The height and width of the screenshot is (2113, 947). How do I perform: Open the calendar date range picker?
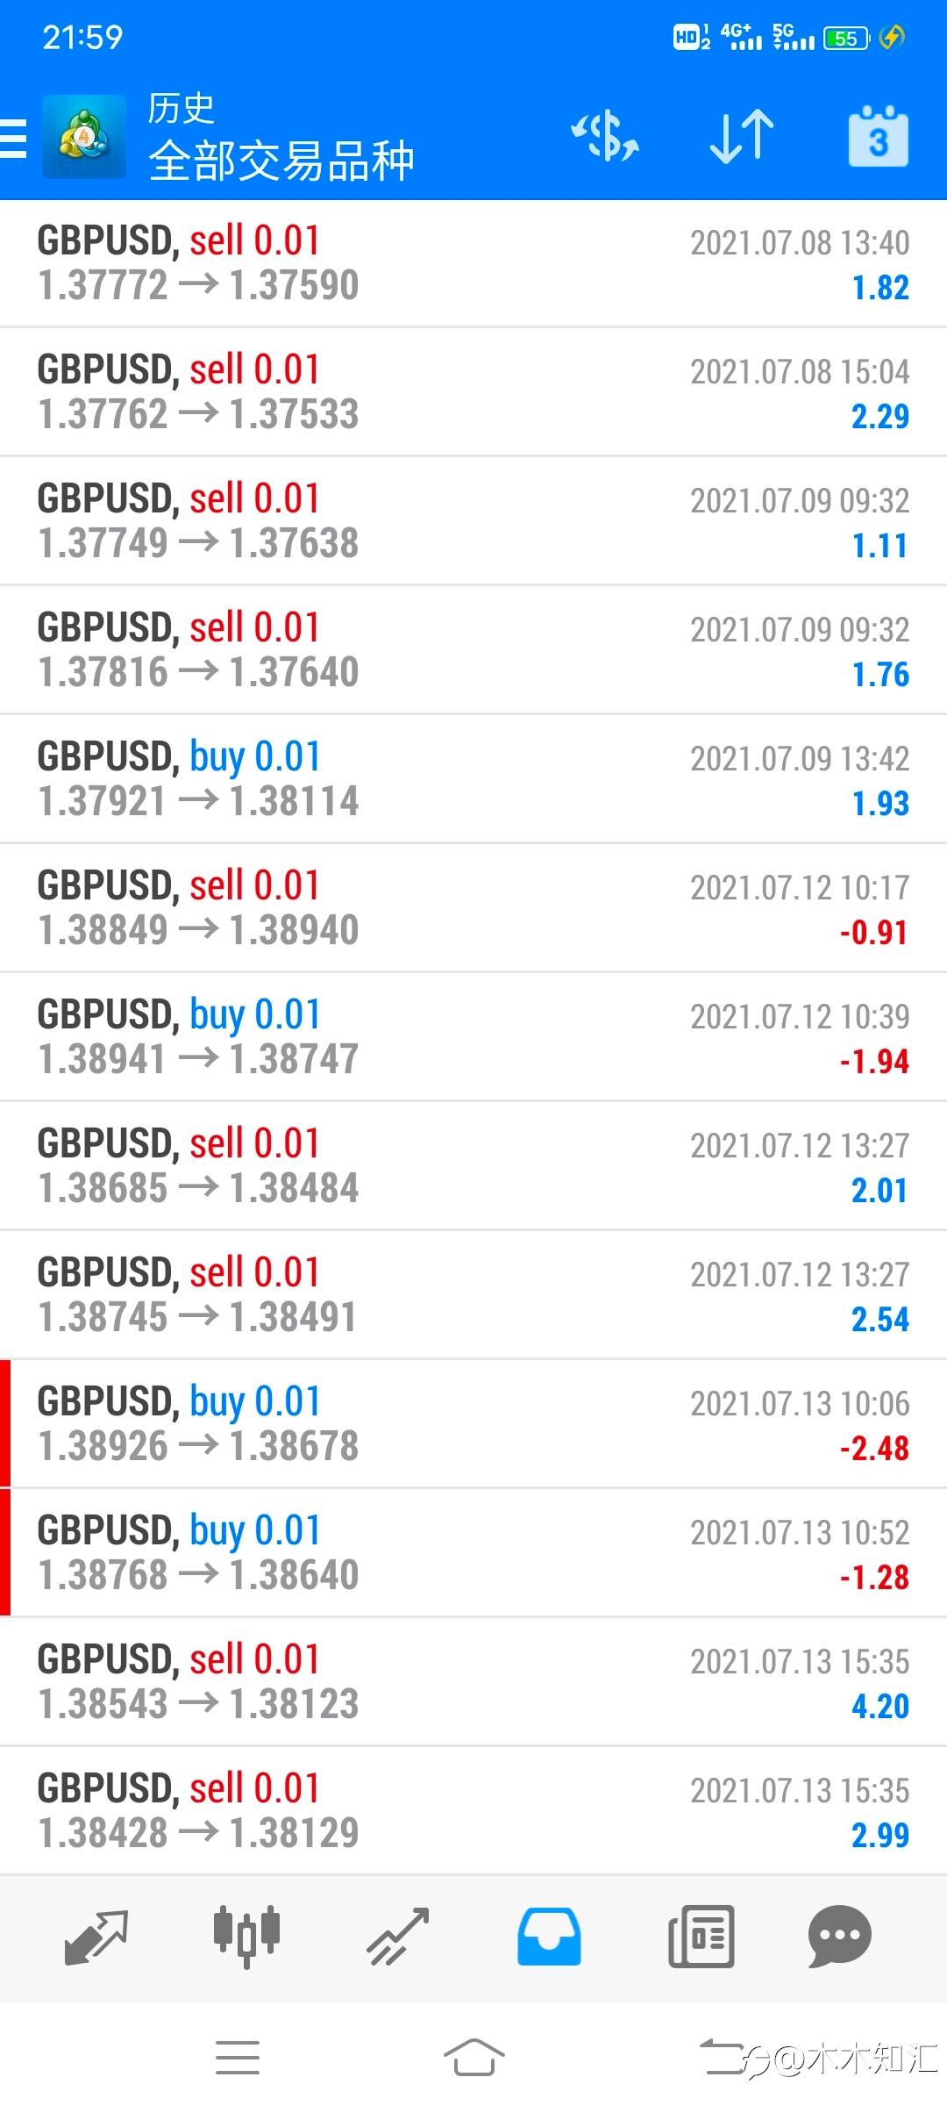[878, 138]
